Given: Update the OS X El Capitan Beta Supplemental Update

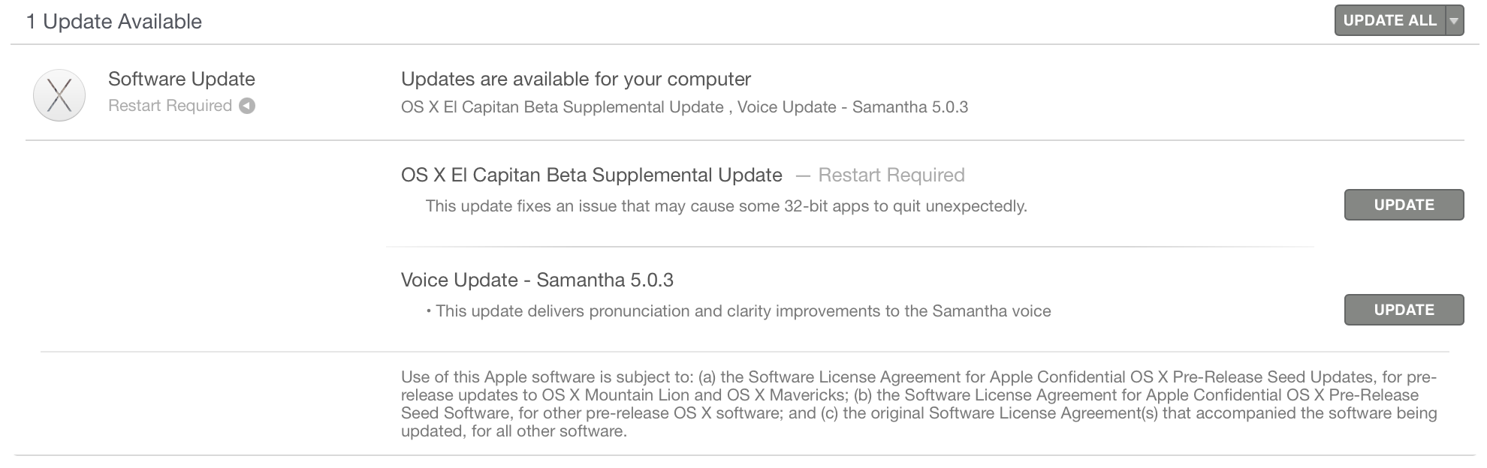Looking at the screenshot, I should point(1404,205).
